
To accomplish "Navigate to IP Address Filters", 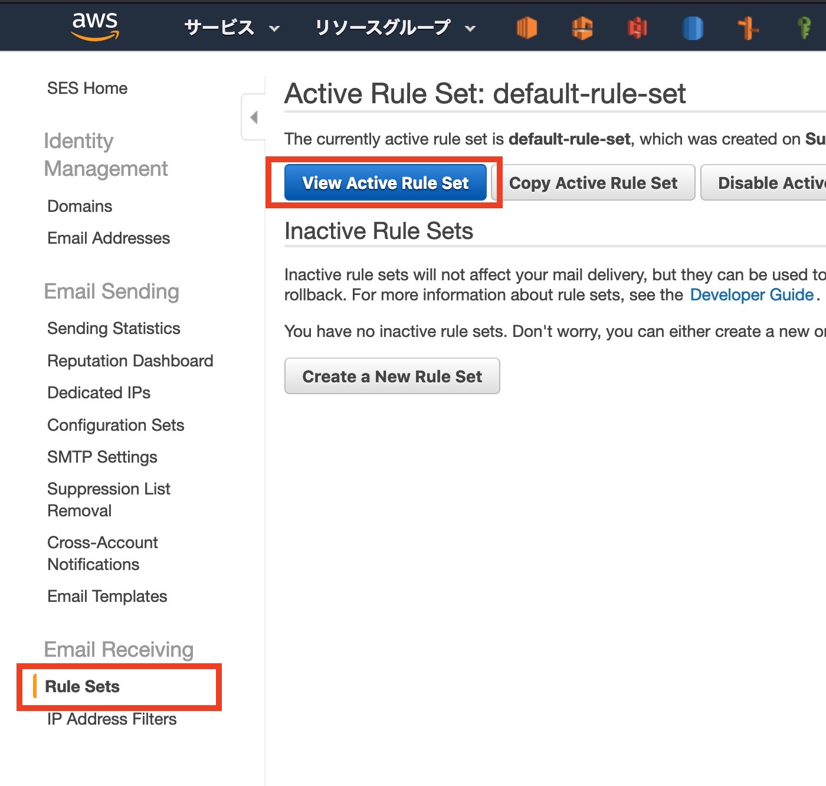I will [112, 719].
